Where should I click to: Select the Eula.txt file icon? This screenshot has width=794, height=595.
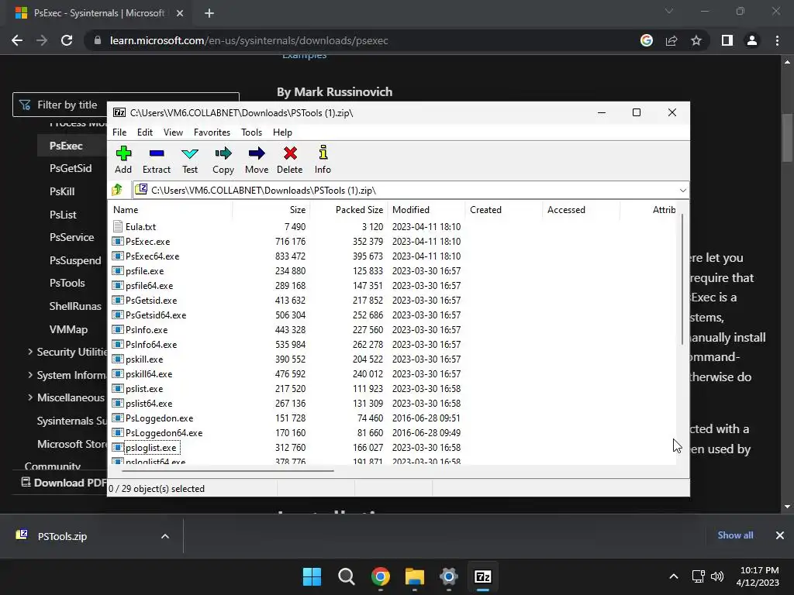118,227
